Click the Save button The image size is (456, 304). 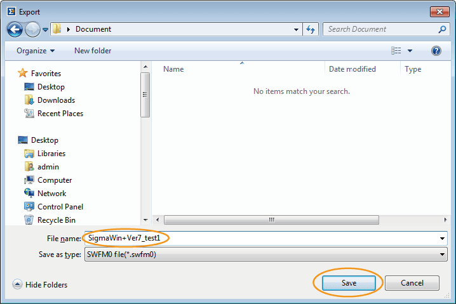pos(349,283)
